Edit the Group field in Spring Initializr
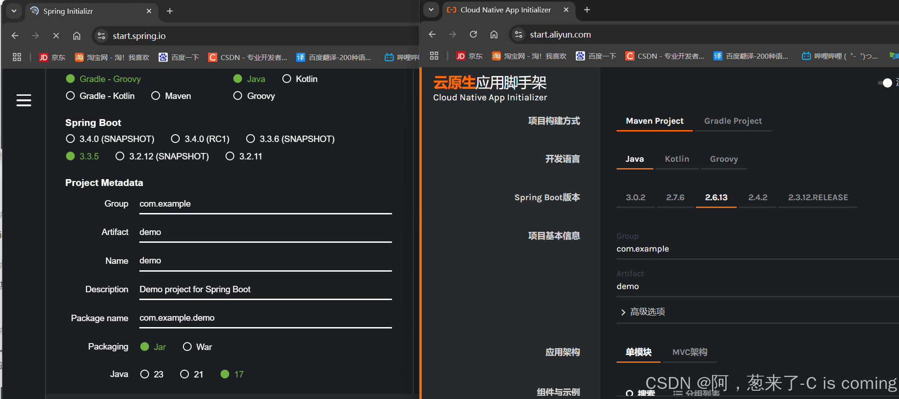This screenshot has height=399, width=899. (265, 204)
